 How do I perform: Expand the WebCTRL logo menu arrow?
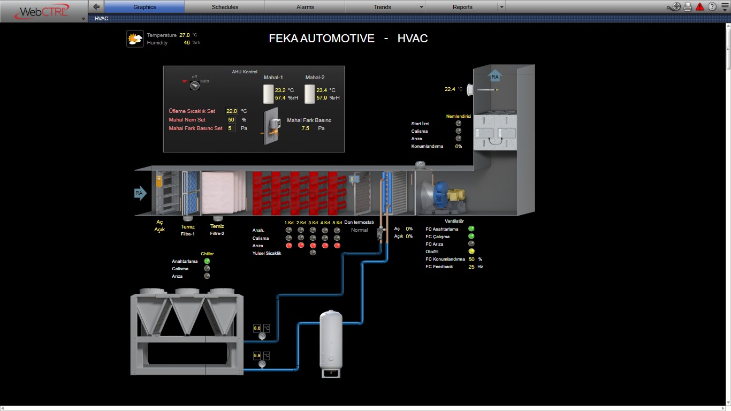pyautogui.click(x=83, y=19)
